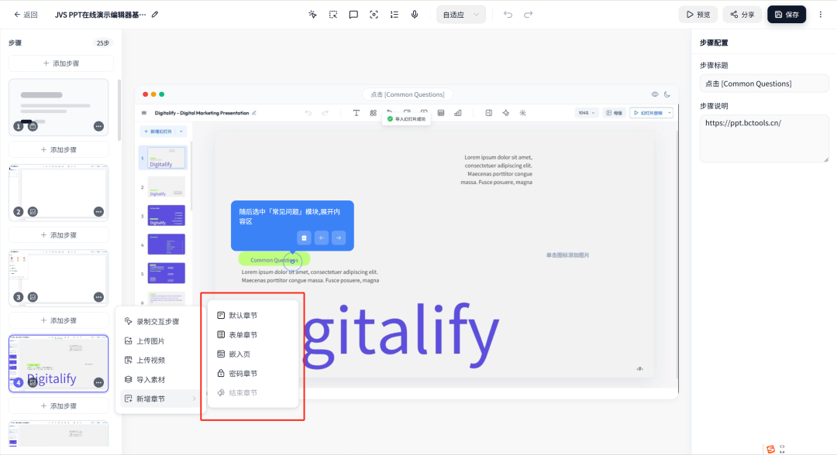The height and width of the screenshot is (455, 837).
Task: Open the options menu for step 3
Action: click(98, 297)
